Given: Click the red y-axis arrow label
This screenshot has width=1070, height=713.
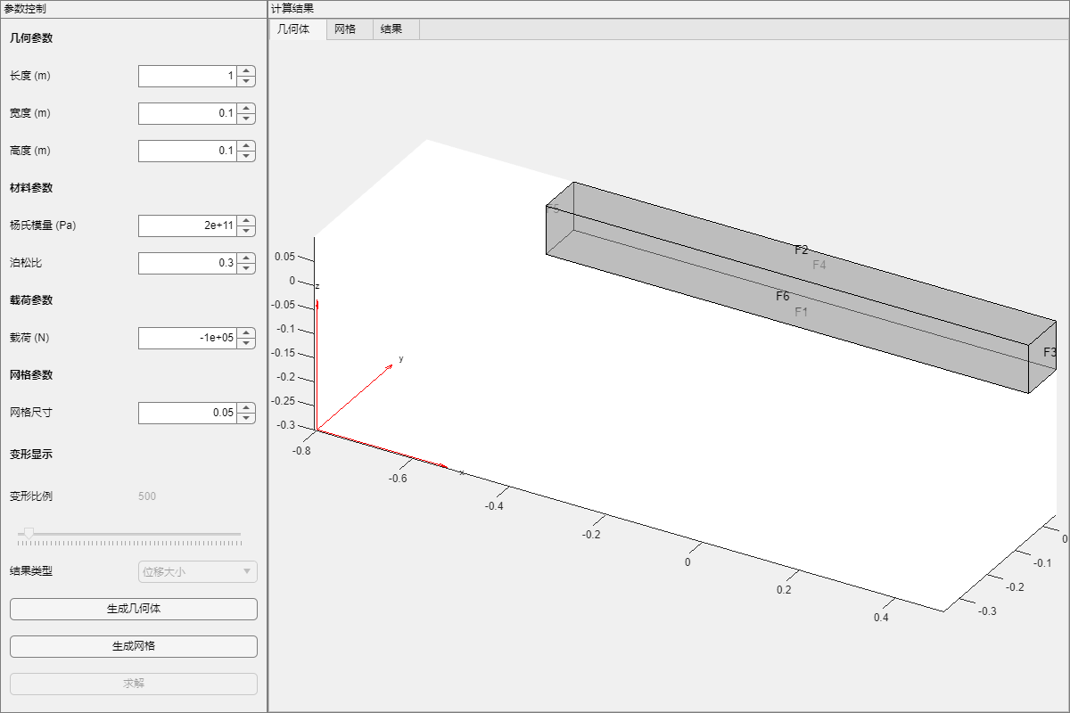Looking at the screenshot, I should coord(401,359).
